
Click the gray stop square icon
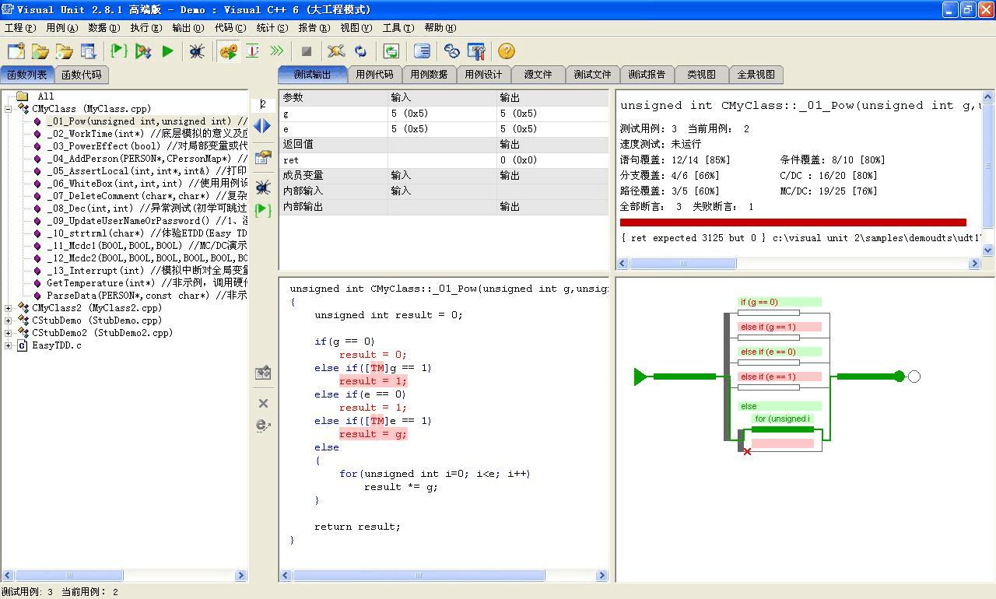tap(307, 51)
